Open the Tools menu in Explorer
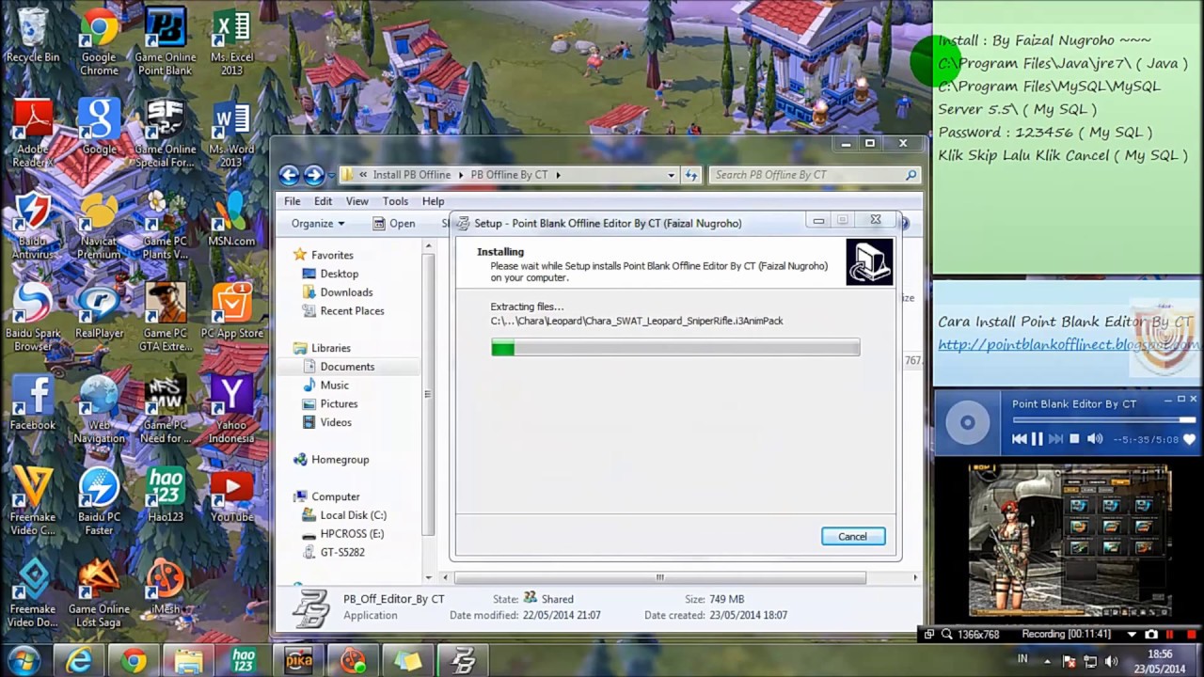Image resolution: width=1204 pixels, height=677 pixels. (x=395, y=201)
